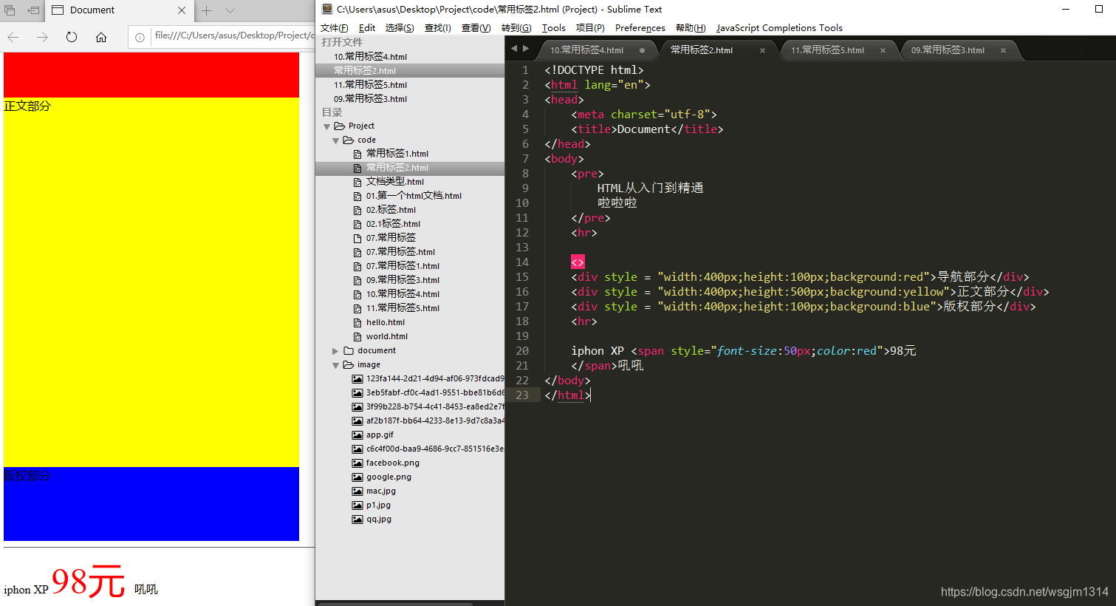Switch to 09.常用标签3.html editor tab

click(x=948, y=50)
